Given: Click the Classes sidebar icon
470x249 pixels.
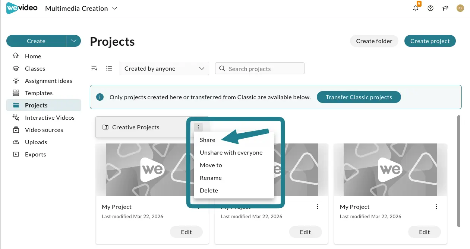Looking at the screenshot, I should [16, 68].
